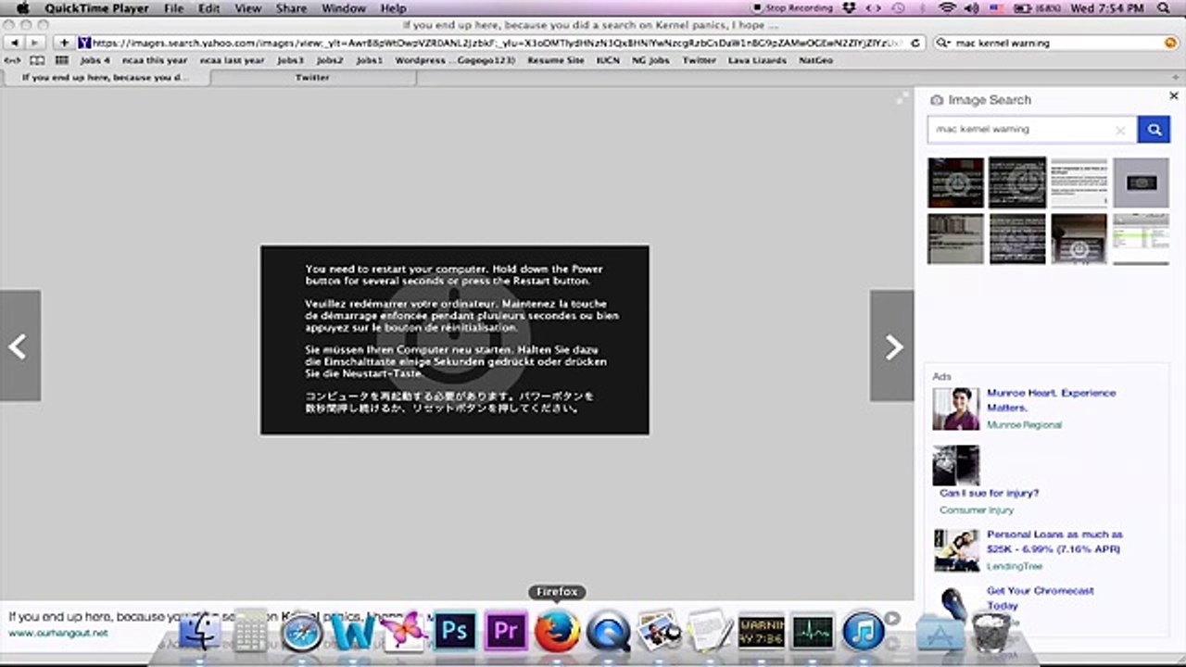This screenshot has height=667, width=1186.
Task: Open Console warning icon in dock
Action: pos(762,632)
